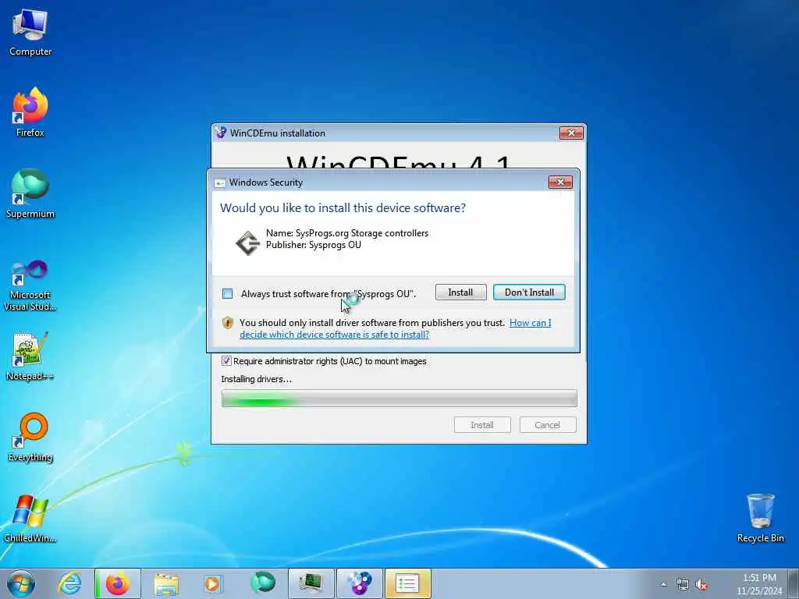Screen dimensions: 799x599
Task: Open the clock showing 1:51 PM
Action: (x=758, y=584)
